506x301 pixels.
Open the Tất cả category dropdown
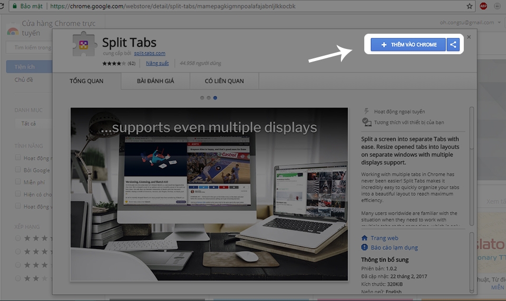(34, 124)
